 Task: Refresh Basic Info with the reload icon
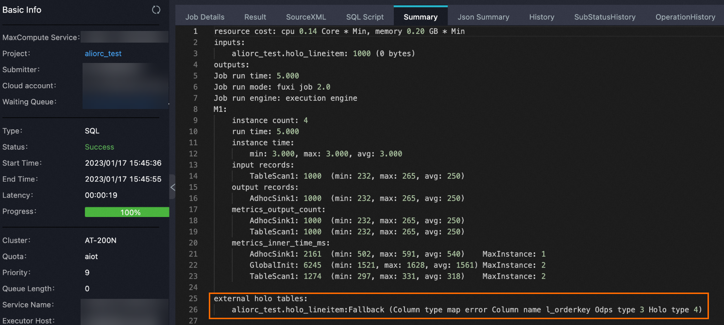(x=156, y=10)
